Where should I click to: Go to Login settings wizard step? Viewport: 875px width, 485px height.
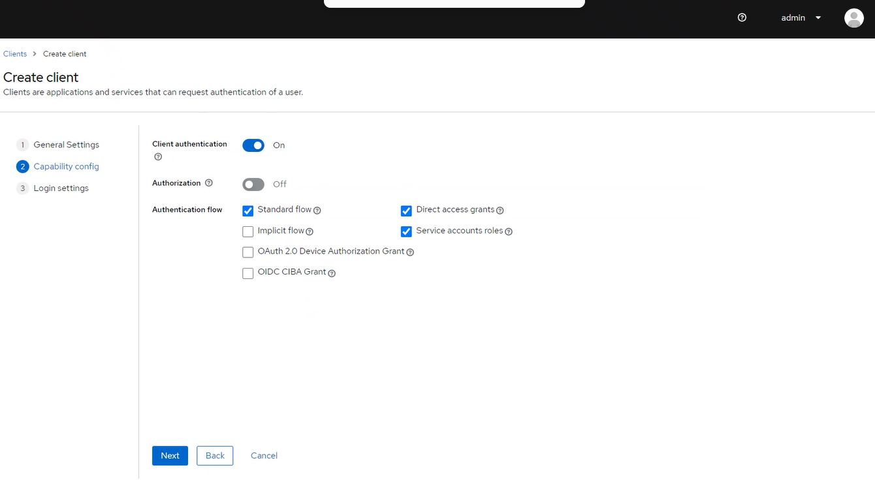pos(61,188)
